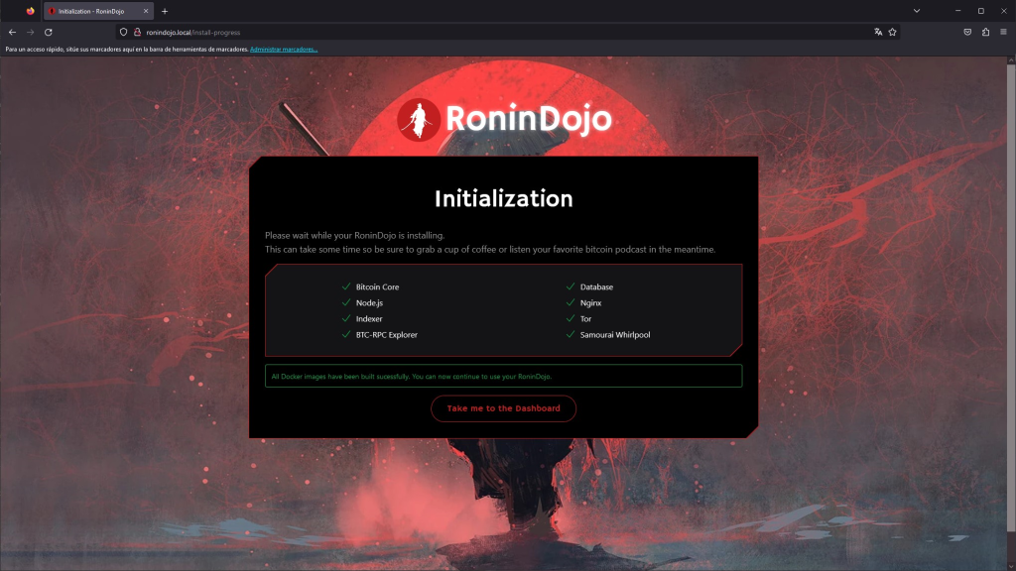Click the padlock site info icon
This screenshot has height=571, width=1016.
(137, 32)
